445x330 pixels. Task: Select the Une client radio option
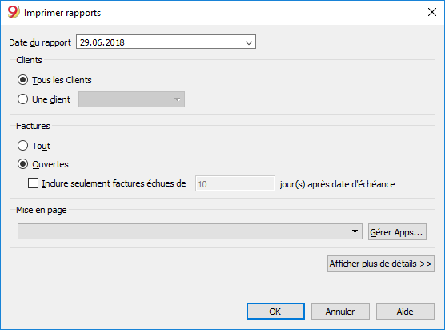pos(22,99)
